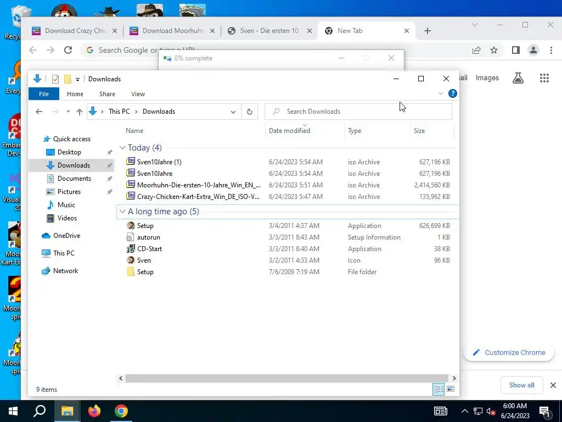This screenshot has width=562, height=422.
Task: Sort files by the Name column header
Action: [134, 131]
